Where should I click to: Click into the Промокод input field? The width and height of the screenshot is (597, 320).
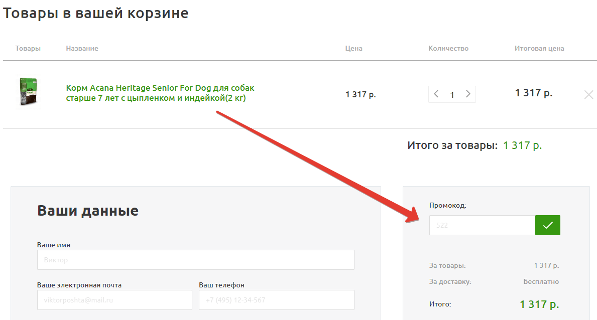coord(482,225)
